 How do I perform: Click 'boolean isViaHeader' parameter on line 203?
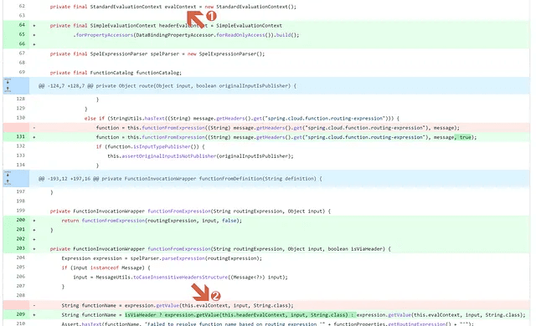click(x=356, y=249)
